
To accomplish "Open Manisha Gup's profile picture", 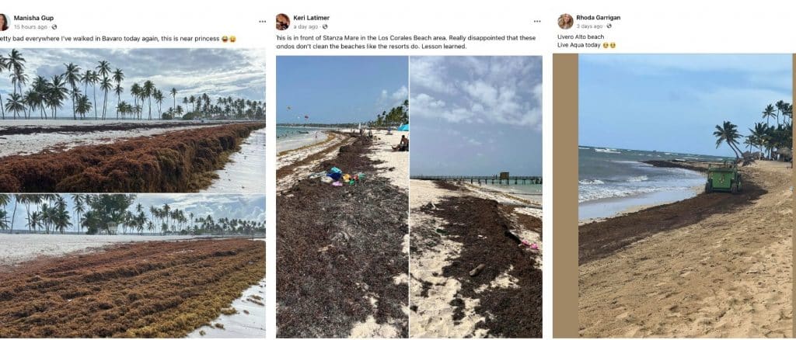I will [4, 22].
